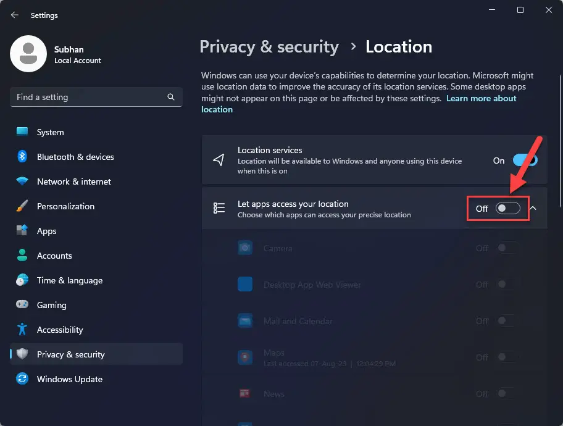Click the Accounts person icon
563x426 pixels.
[x=22, y=255]
